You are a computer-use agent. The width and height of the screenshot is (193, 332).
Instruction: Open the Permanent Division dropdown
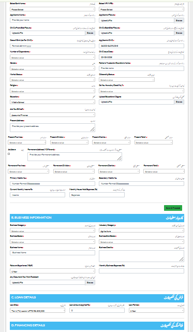74,171
